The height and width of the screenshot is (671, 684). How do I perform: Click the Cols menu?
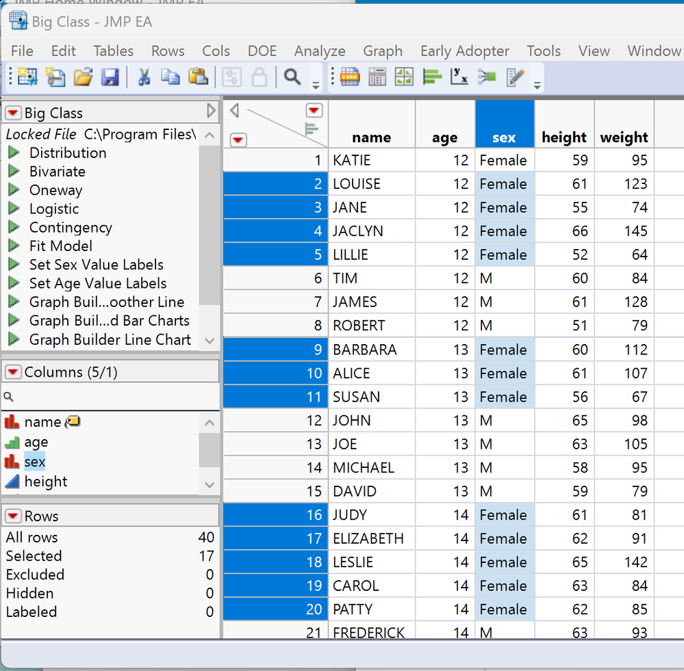(216, 51)
